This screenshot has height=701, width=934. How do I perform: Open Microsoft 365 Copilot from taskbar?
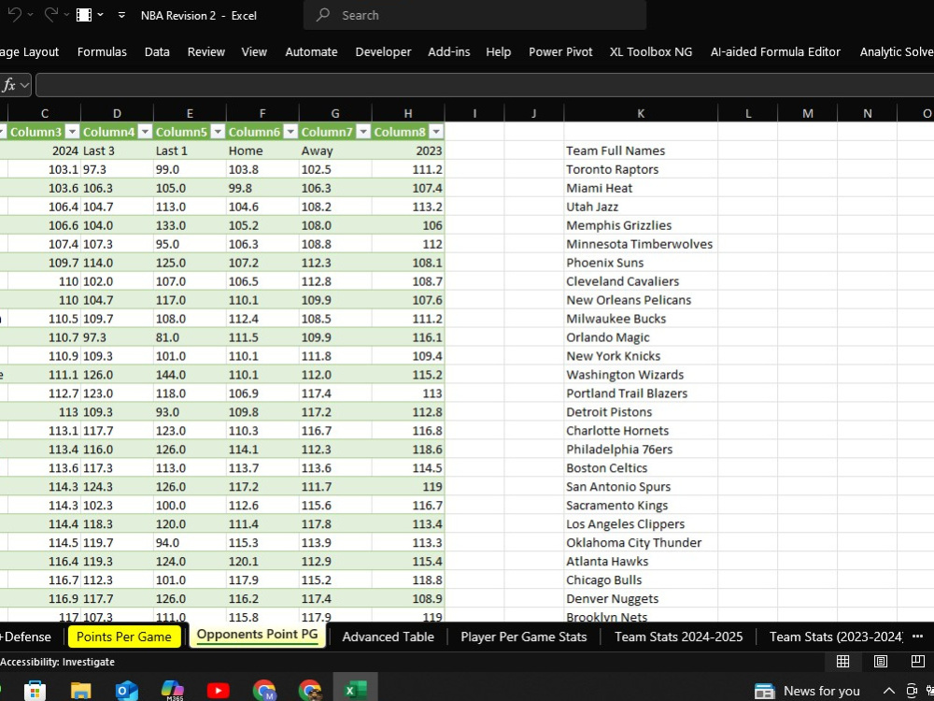click(x=173, y=691)
